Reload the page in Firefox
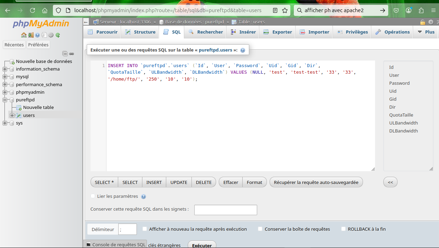Screen dimensions: 439x248 point(32,10)
